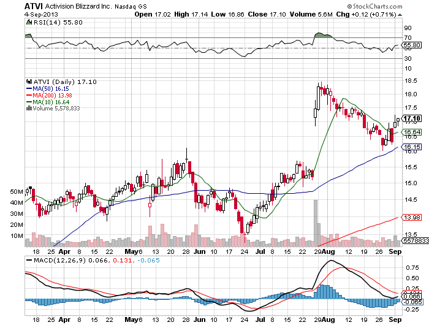Click the 5578833 volume tag
The image size is (429, 325).
point(415,240)
